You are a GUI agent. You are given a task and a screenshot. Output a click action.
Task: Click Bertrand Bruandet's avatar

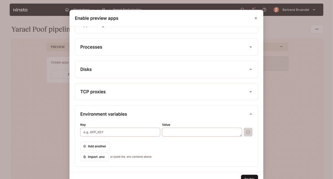pos(276,10)
